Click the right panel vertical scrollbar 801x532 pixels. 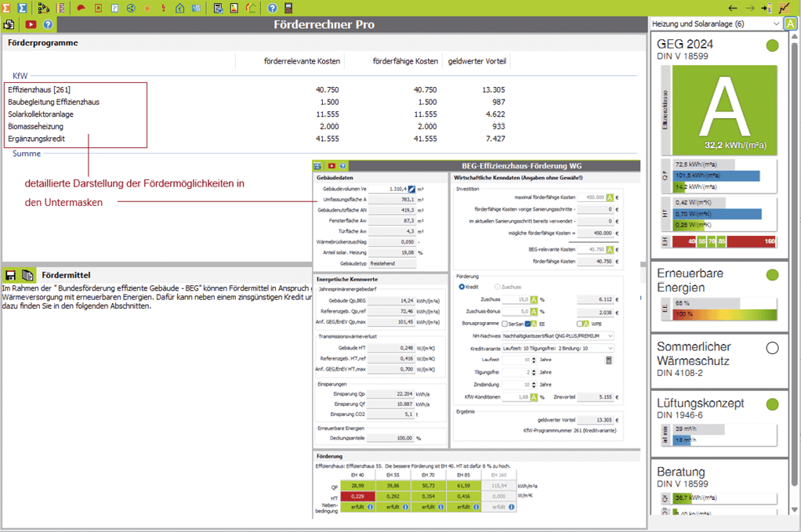click(795, 263)
